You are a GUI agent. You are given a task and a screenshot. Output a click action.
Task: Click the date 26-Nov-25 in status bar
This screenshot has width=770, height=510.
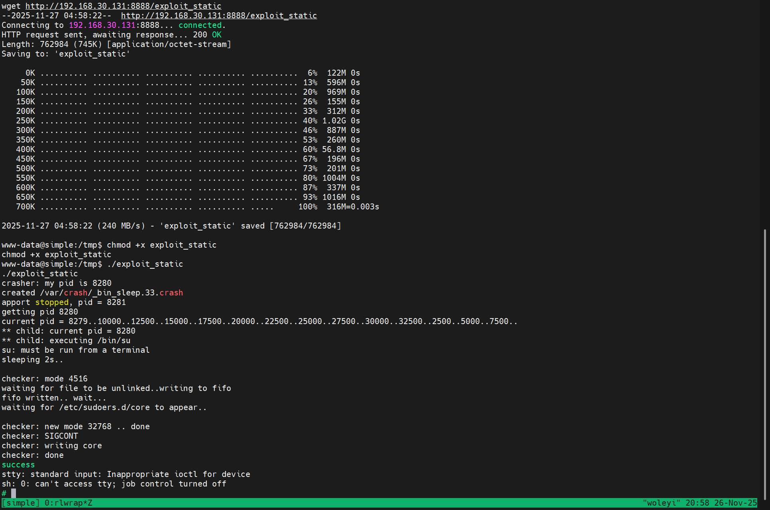tap(735, 503)
